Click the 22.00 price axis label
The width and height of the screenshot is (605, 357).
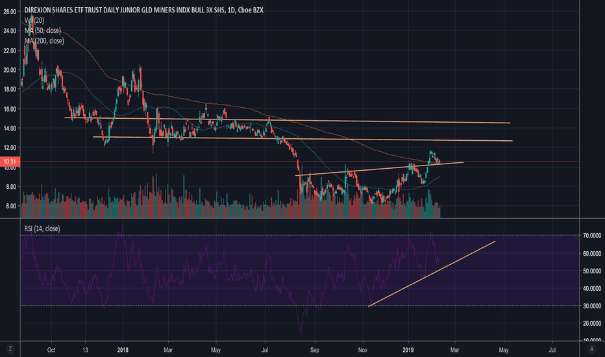[10, 51]
